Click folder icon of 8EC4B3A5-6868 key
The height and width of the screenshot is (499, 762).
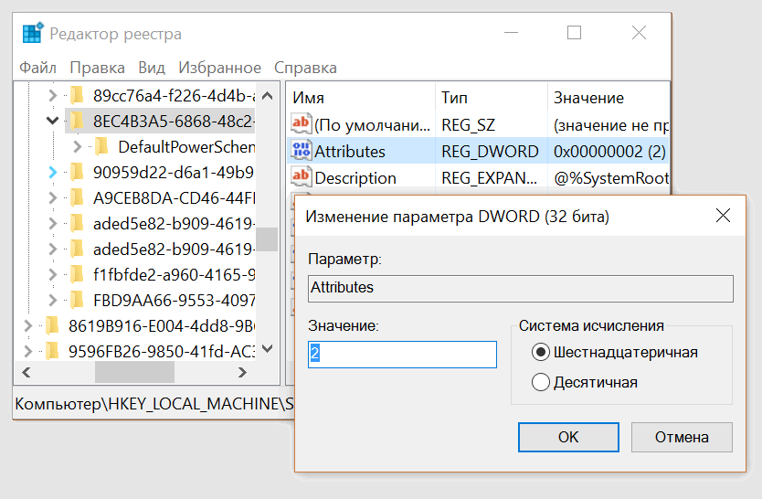tap(77, 120)
